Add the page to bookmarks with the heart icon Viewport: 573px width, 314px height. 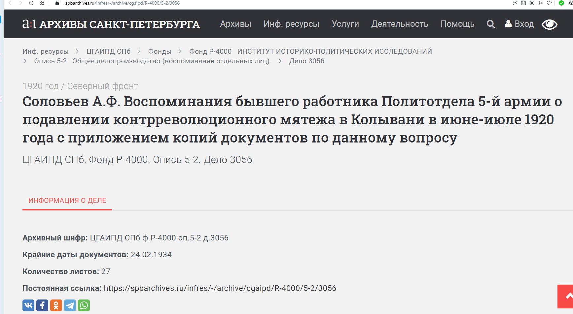[x=549, y=3]
